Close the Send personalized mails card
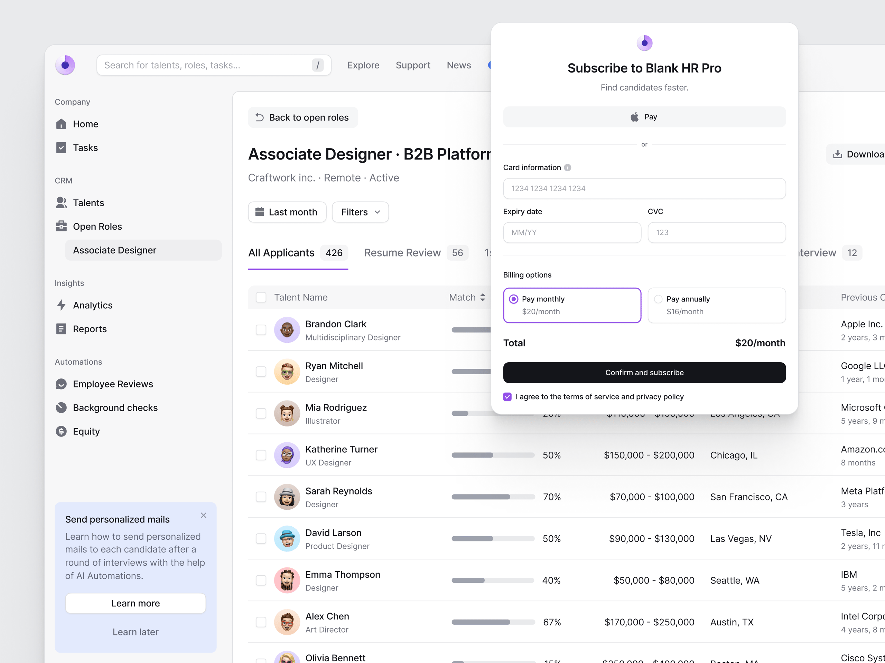 (204, 515)
